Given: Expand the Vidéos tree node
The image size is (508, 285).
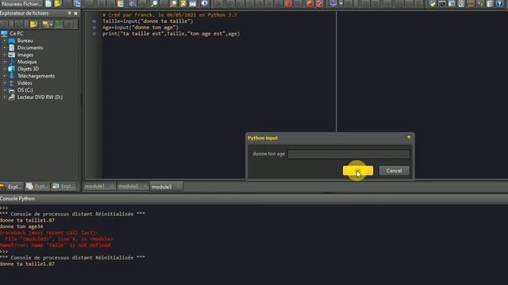Looking at the screenshot, I should click(x=5, y=83).
